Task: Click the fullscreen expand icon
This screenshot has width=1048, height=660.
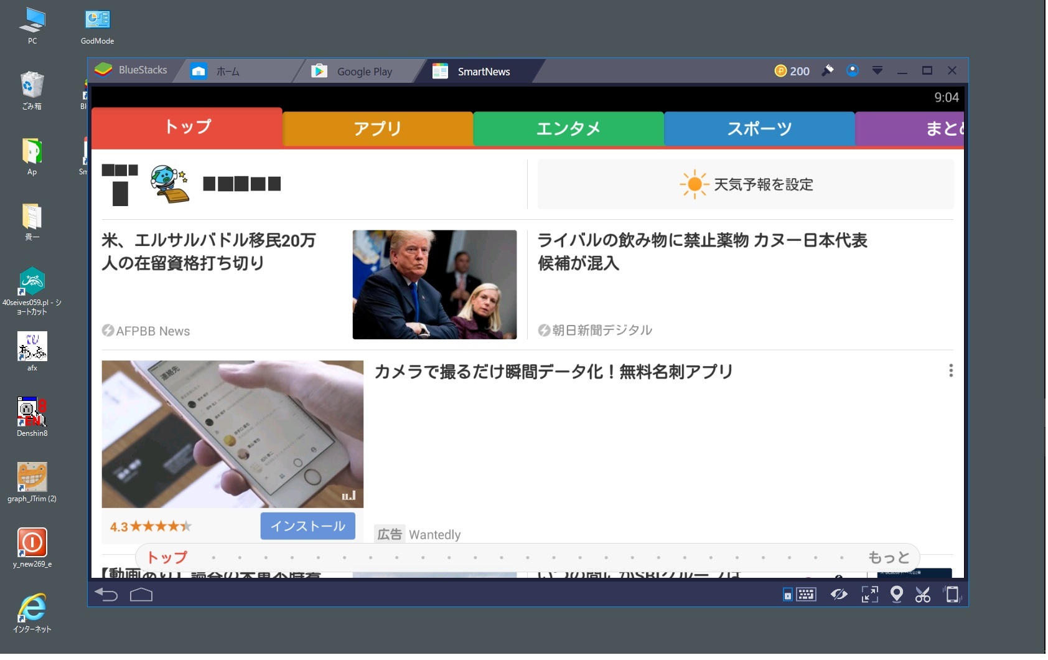Action: (870, 595)
